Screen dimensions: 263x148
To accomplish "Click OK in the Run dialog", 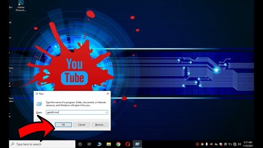I will [x=63, y=125].
